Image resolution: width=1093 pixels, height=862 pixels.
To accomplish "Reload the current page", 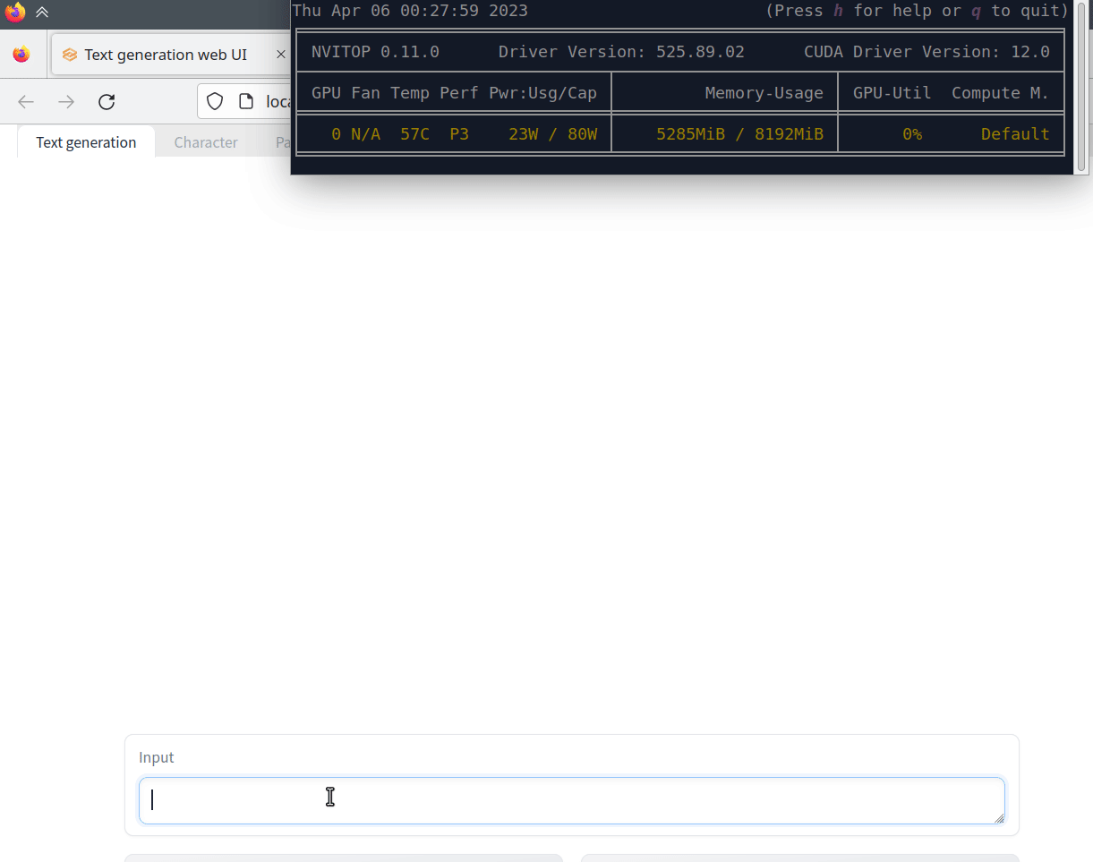I will [107, 101].
